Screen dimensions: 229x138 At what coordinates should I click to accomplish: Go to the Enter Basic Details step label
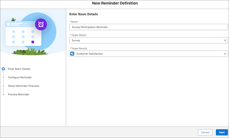[19, 69]
